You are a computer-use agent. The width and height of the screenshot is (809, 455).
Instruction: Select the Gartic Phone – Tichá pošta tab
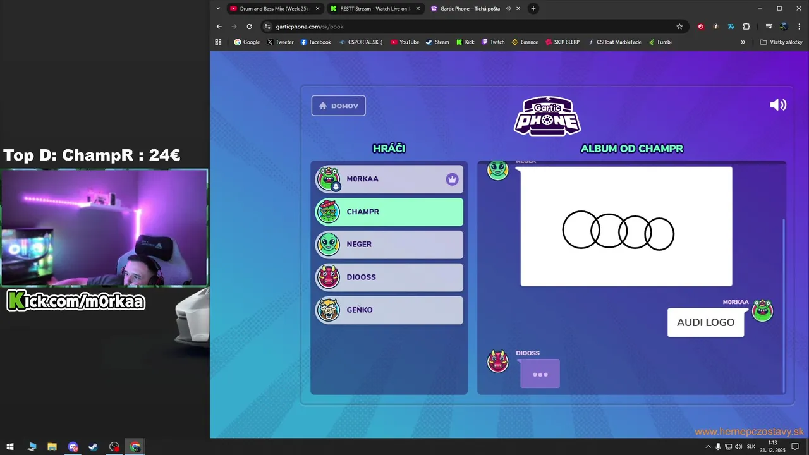(x=470, y=9)
